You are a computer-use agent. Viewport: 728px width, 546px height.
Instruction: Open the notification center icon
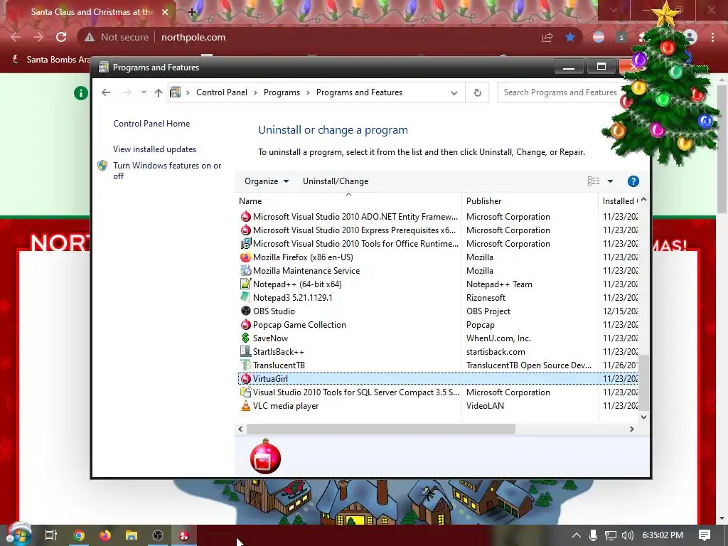click(705, 535)
